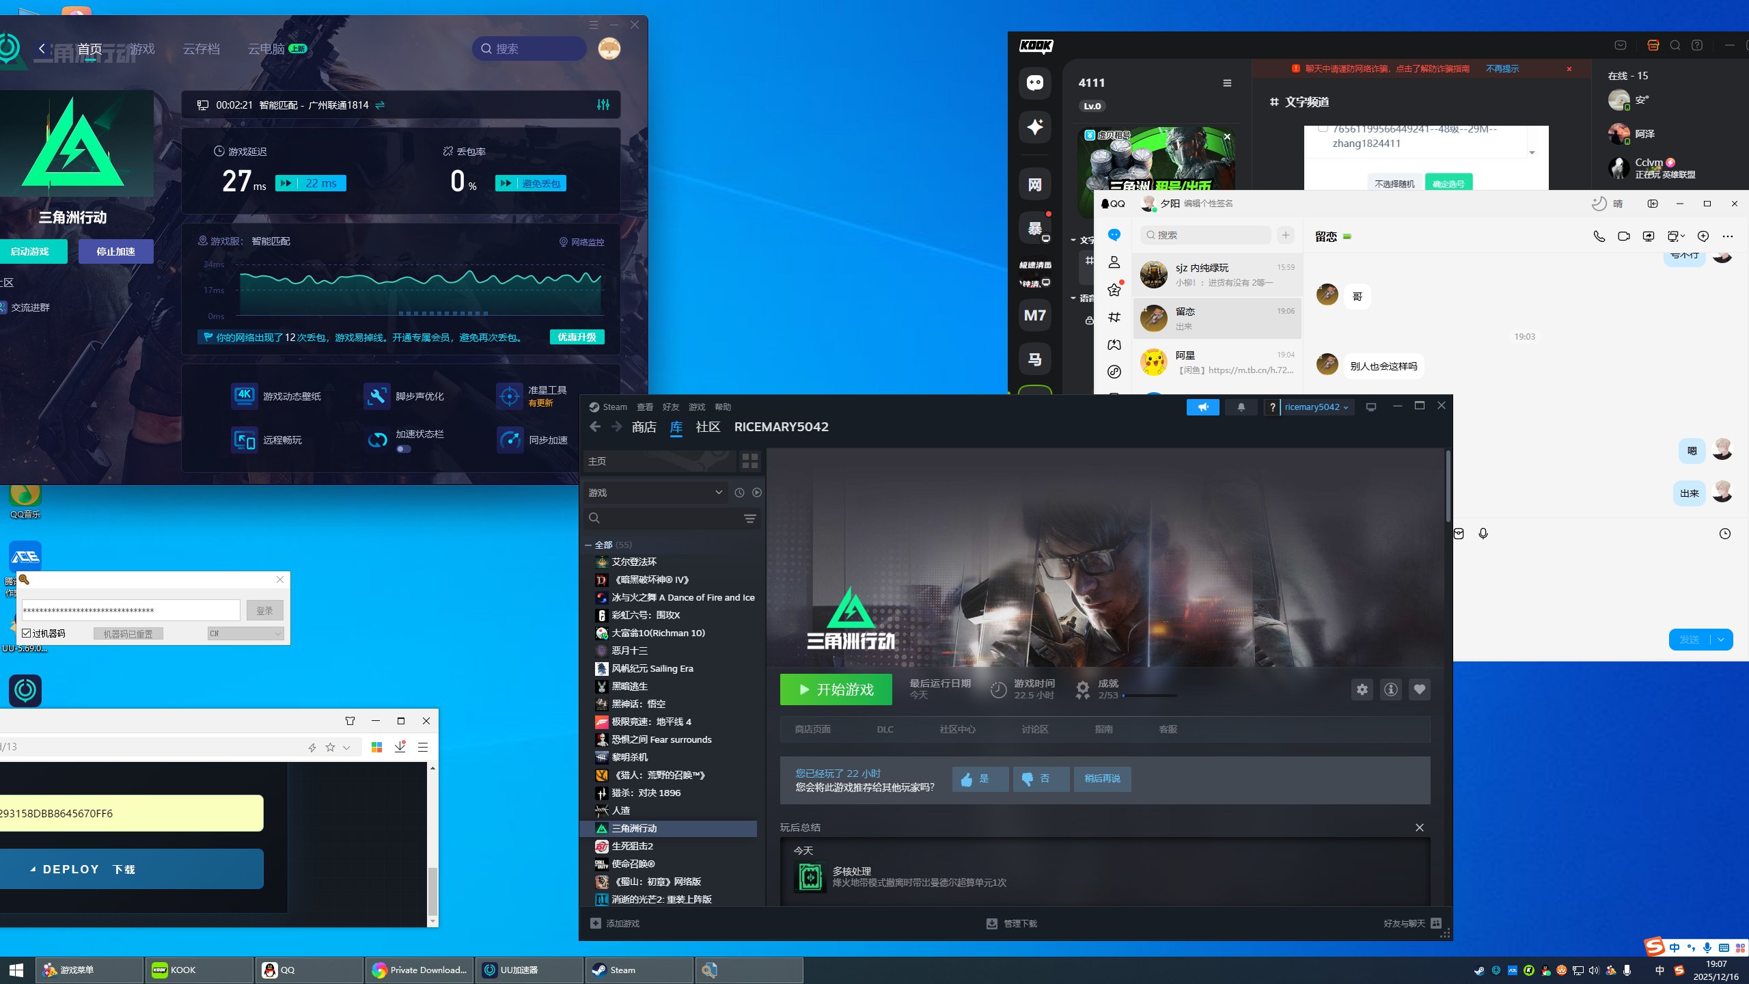Image resolution: width=1749 pixels, height=984 pixels.
Task: Click the Steam game settings gear icon
Action: click(1362, 689)
